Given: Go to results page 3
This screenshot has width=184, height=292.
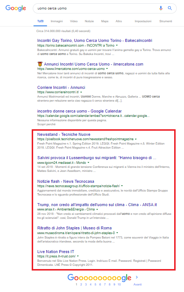Looking at the screenshot, I should coord(86,284).
